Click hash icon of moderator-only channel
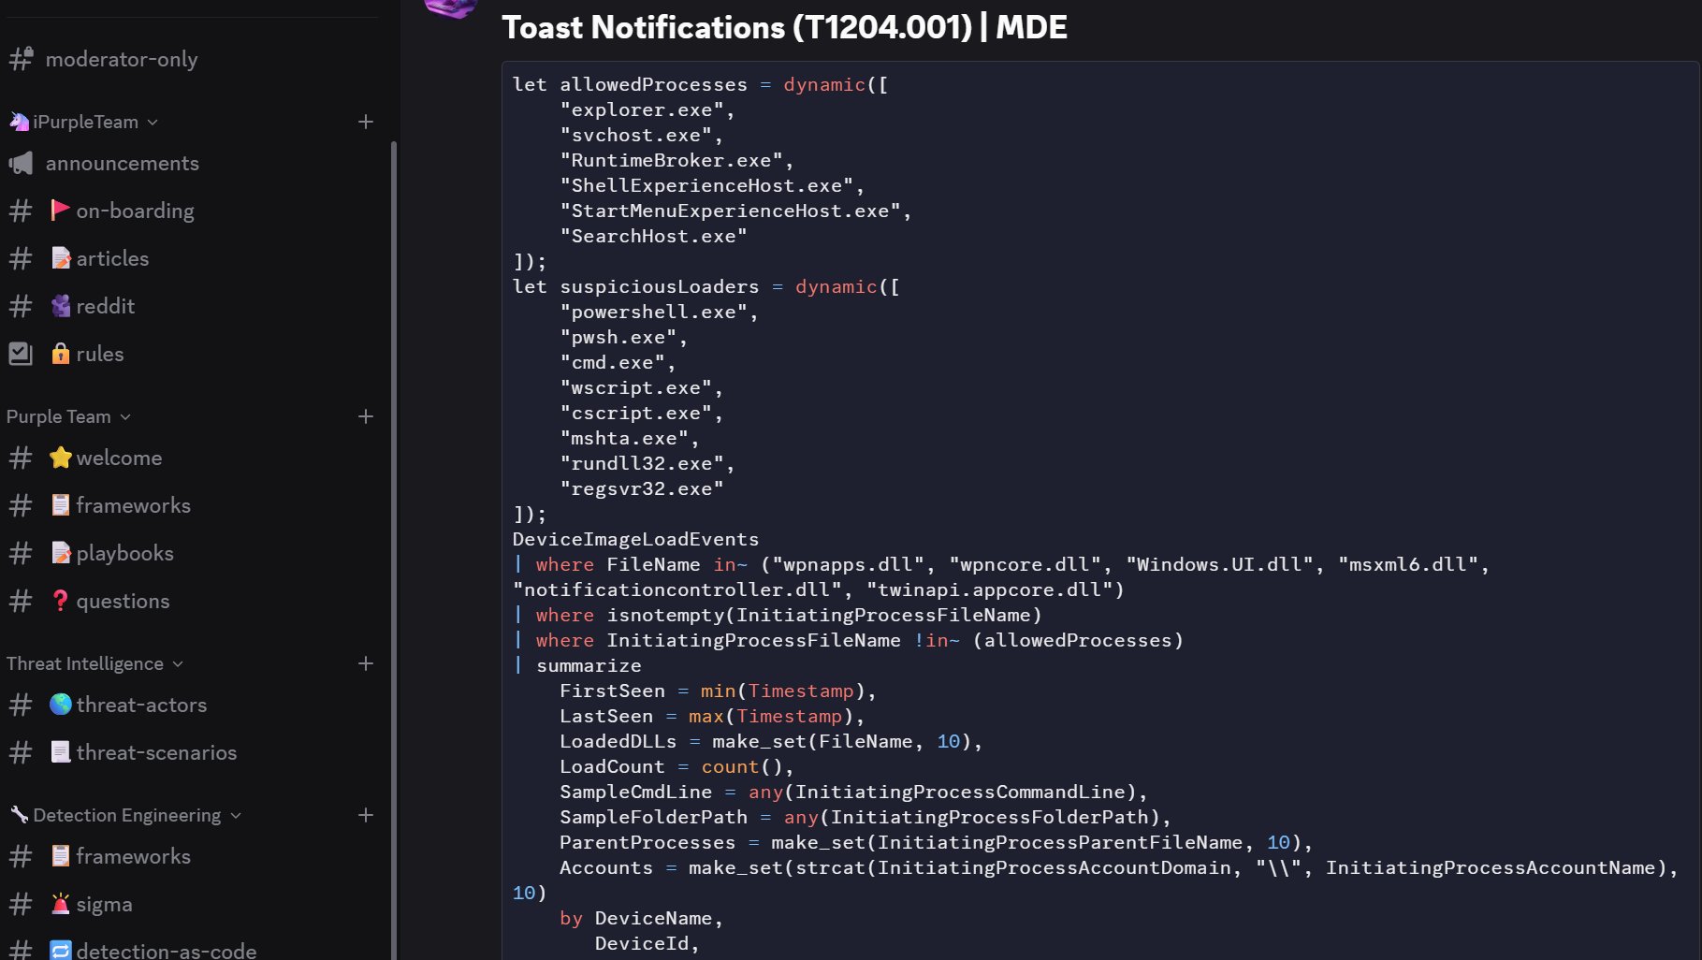This screenshot has width=1702, height=960. point(21,59)
